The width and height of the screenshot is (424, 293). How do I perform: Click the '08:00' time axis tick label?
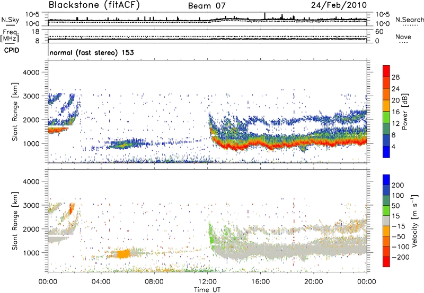click(x=154, y=282)
